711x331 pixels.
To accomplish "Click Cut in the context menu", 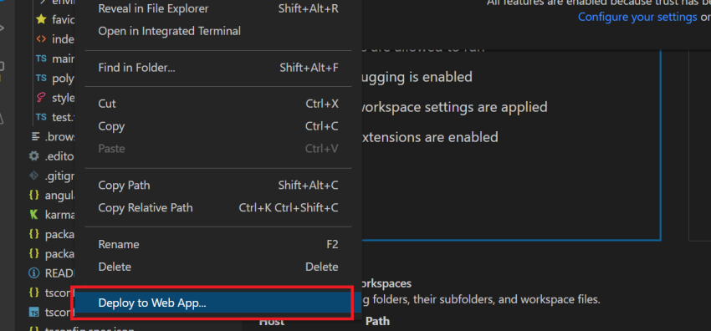I will pyautogui.click(x=218, y=104).
